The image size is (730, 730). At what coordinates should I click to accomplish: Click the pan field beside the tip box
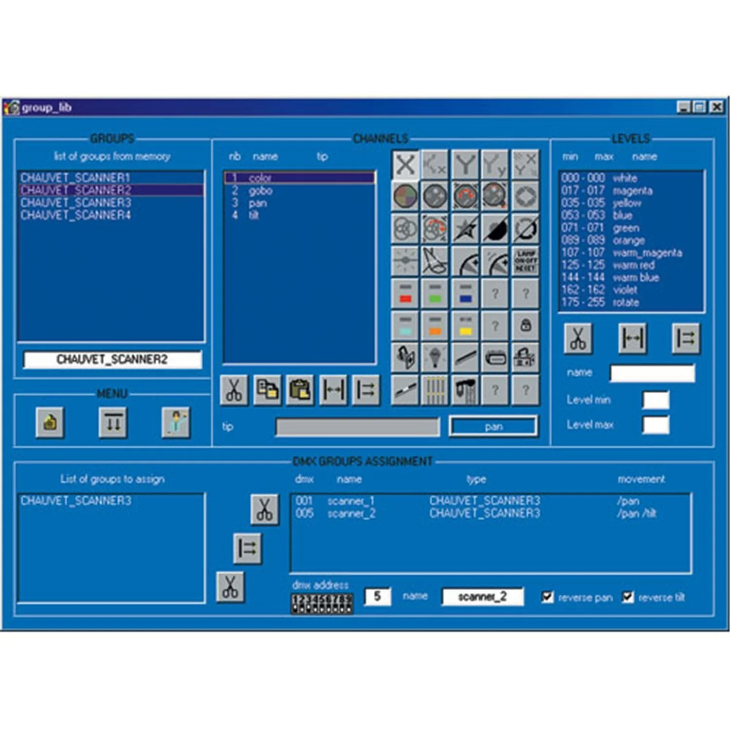point(493,427)
